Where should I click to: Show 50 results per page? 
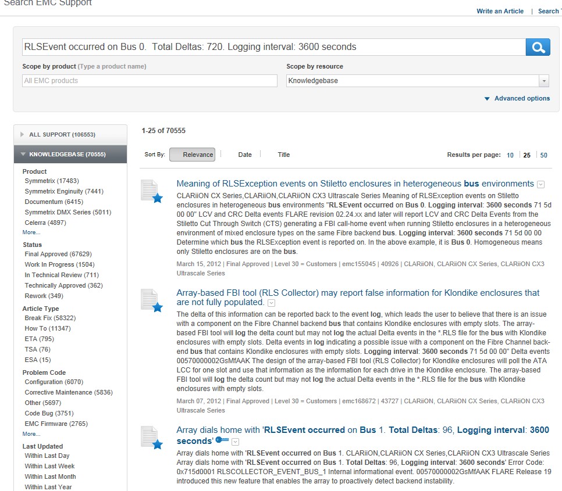[544, 155]
